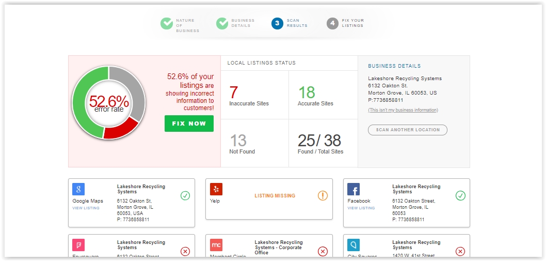Select step 4 Fix Your Listings circle
The image size is (546, 261).
click(x=332, y=23)
